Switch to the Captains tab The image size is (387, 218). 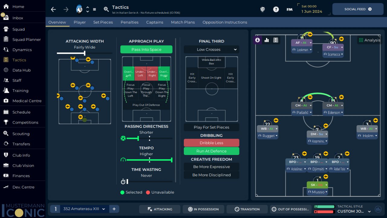[154, 22]
